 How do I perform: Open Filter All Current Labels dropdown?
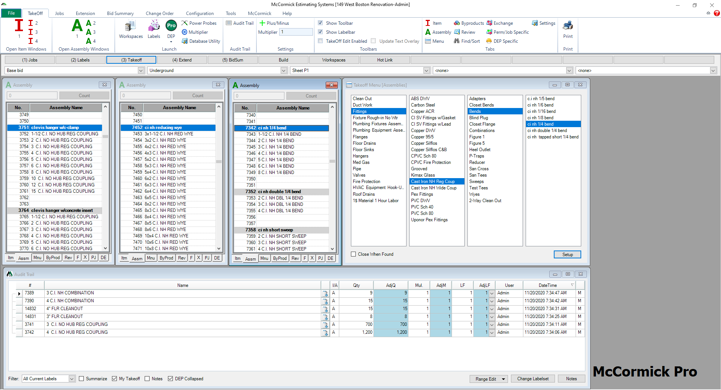(x=72, y=379)
